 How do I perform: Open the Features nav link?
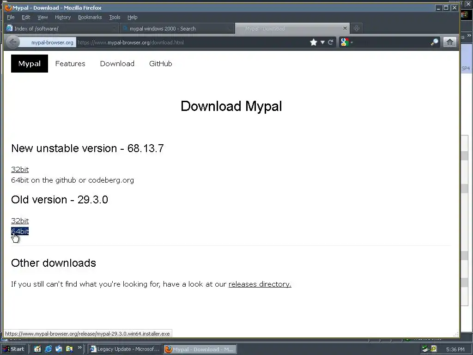pyautogui.click(x=70, y=63)
